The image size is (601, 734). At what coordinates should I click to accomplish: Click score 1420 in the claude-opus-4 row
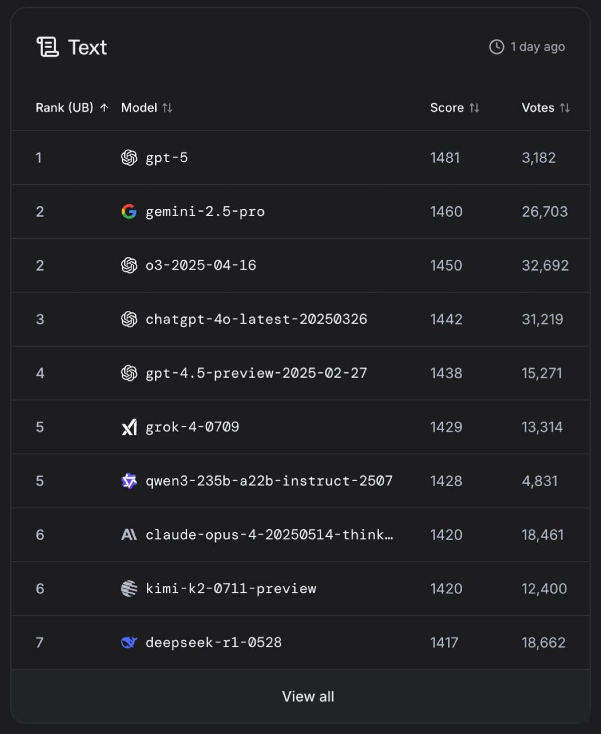[446, 535]
